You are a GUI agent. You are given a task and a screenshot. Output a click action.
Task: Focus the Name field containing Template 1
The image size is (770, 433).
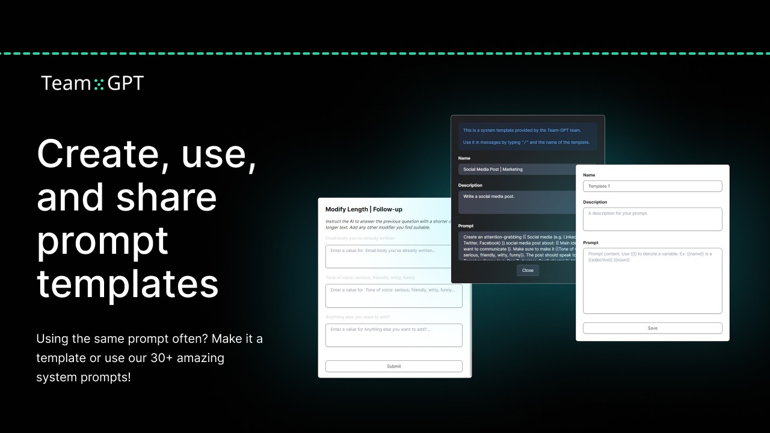pos(653,186)
